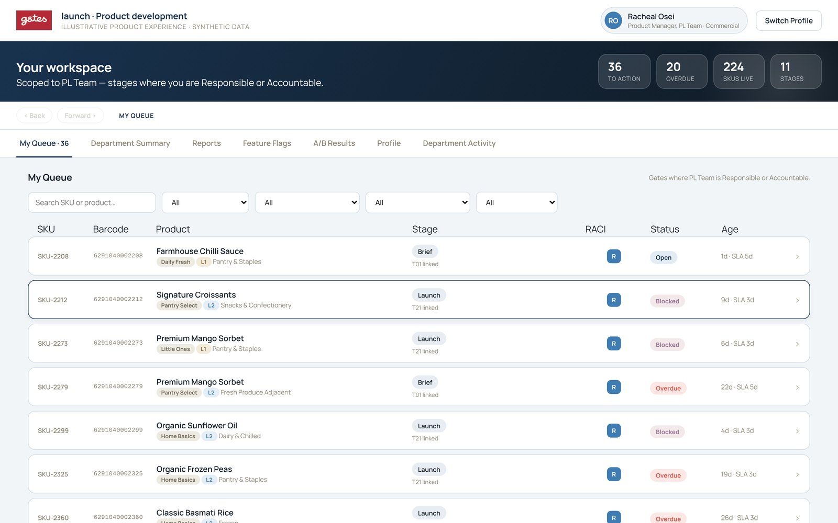
Task: Open the A/B Results tab
Action: coord(334,143)
